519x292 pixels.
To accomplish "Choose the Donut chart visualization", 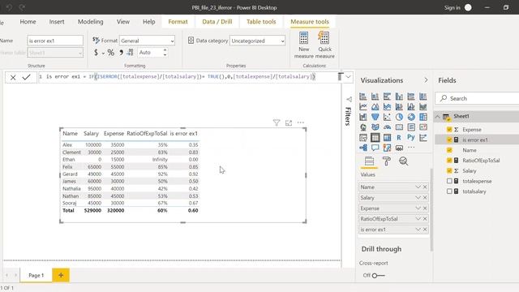I will (x=411, y=117).
